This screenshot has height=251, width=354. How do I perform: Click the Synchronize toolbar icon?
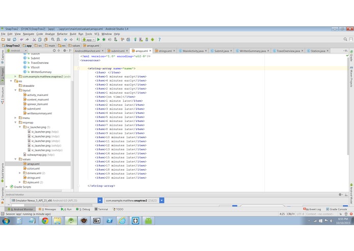[x=15, y=40]
